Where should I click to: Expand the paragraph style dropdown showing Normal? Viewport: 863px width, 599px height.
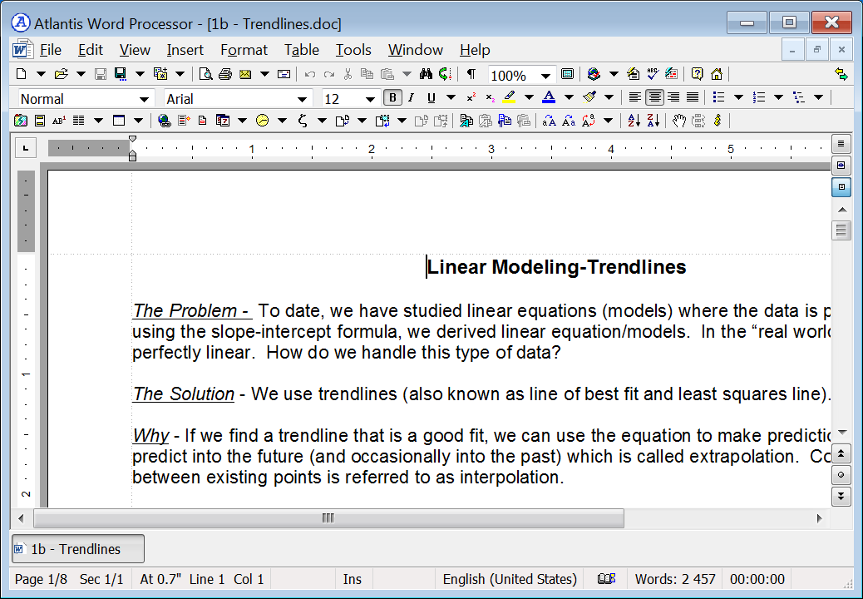tap(144, 99)
